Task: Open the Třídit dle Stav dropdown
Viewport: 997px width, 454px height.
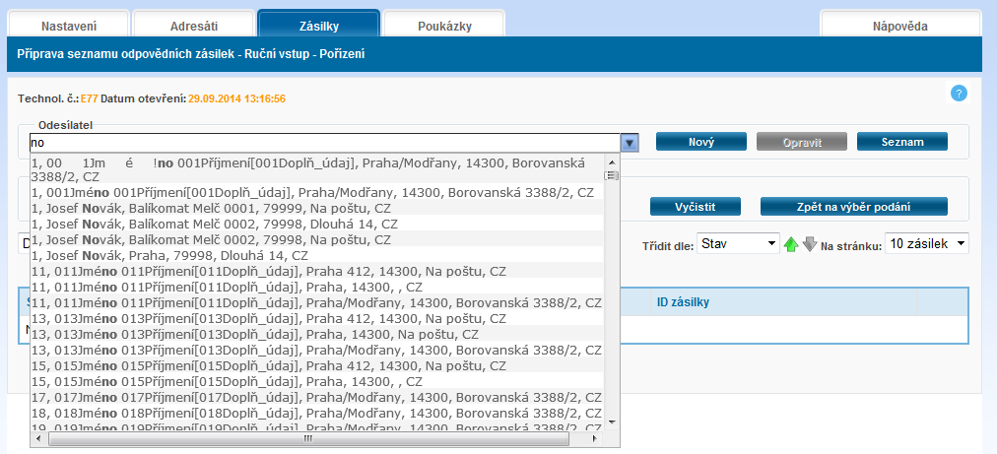Action: click(740, 243)
